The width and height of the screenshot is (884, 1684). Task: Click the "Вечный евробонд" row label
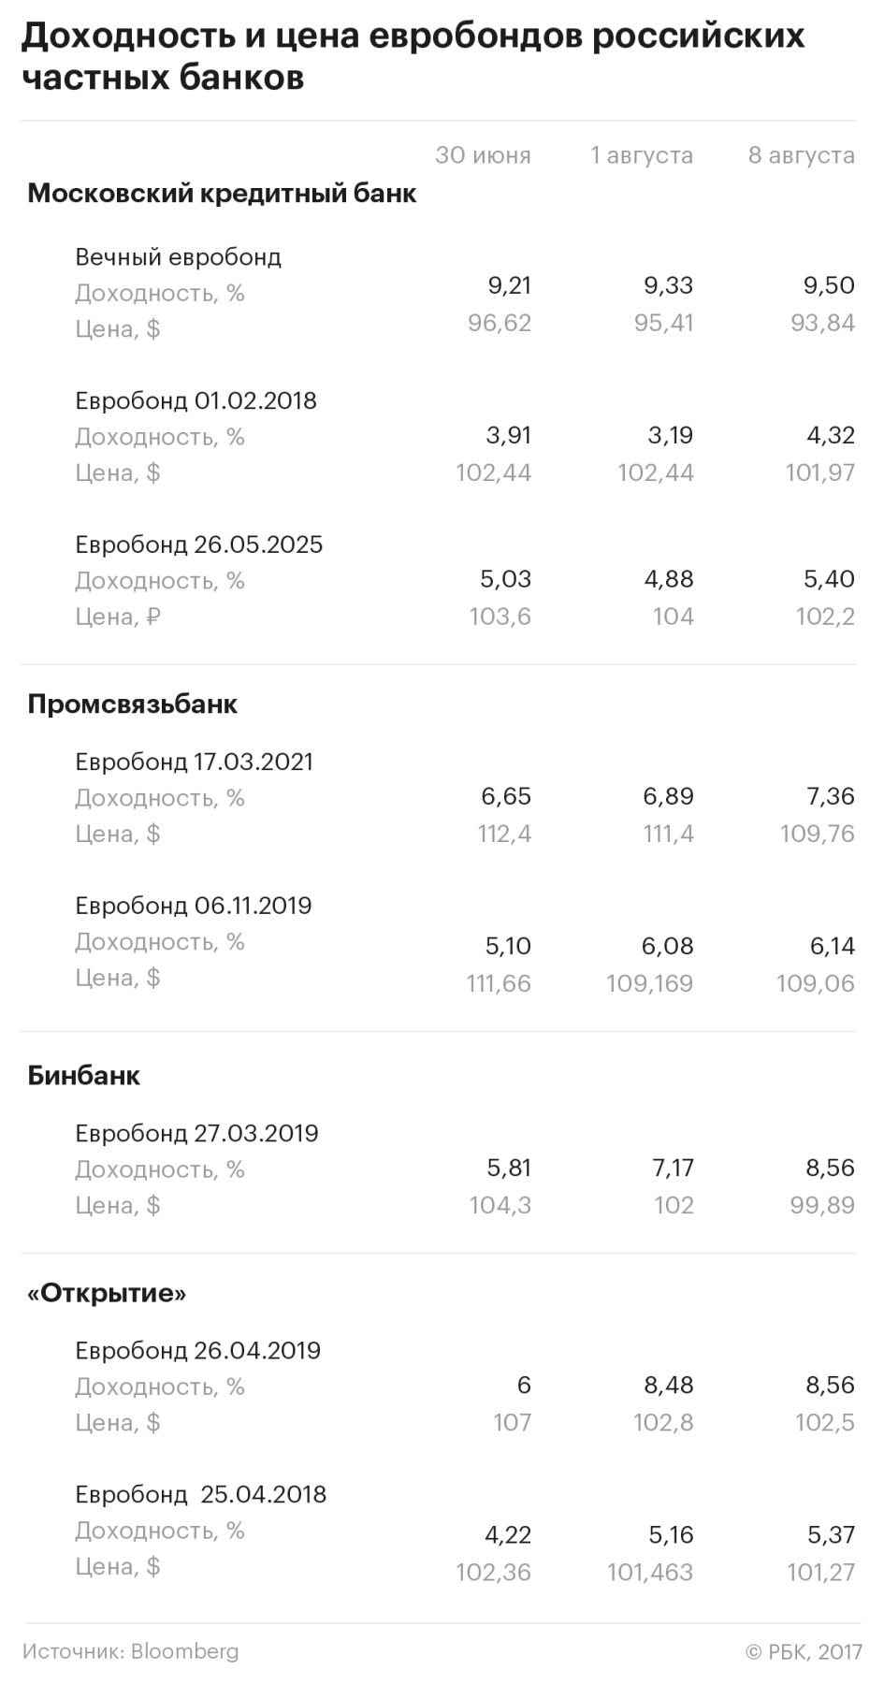tap(178, 256)
